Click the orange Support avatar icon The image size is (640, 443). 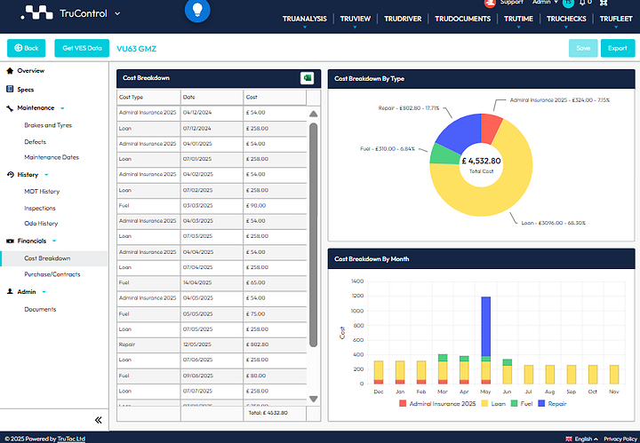point(490,3)
